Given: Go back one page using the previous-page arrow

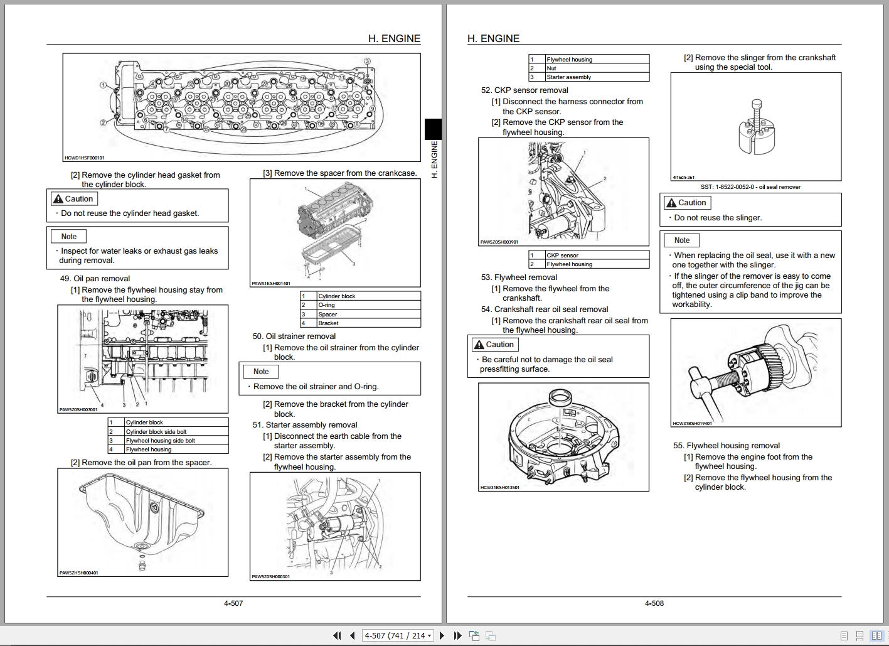Looking at the screenshot, I should [x=353, y=635].
